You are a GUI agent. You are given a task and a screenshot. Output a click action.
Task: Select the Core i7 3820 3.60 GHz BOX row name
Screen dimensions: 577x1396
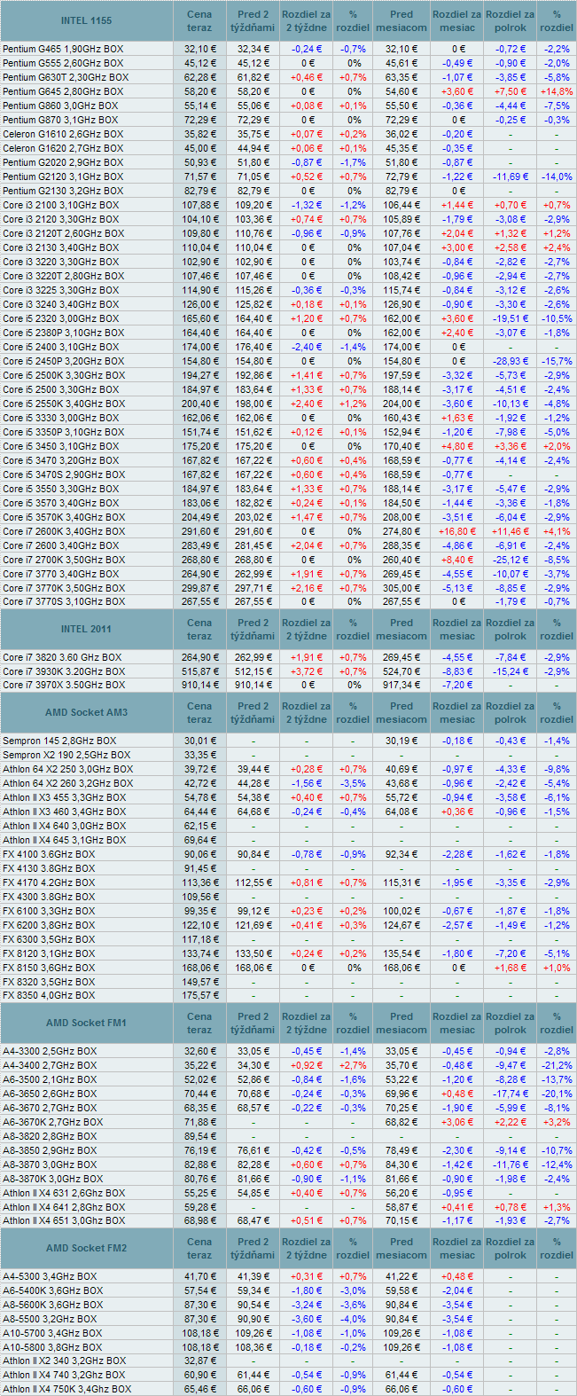[x=62, y=657]
